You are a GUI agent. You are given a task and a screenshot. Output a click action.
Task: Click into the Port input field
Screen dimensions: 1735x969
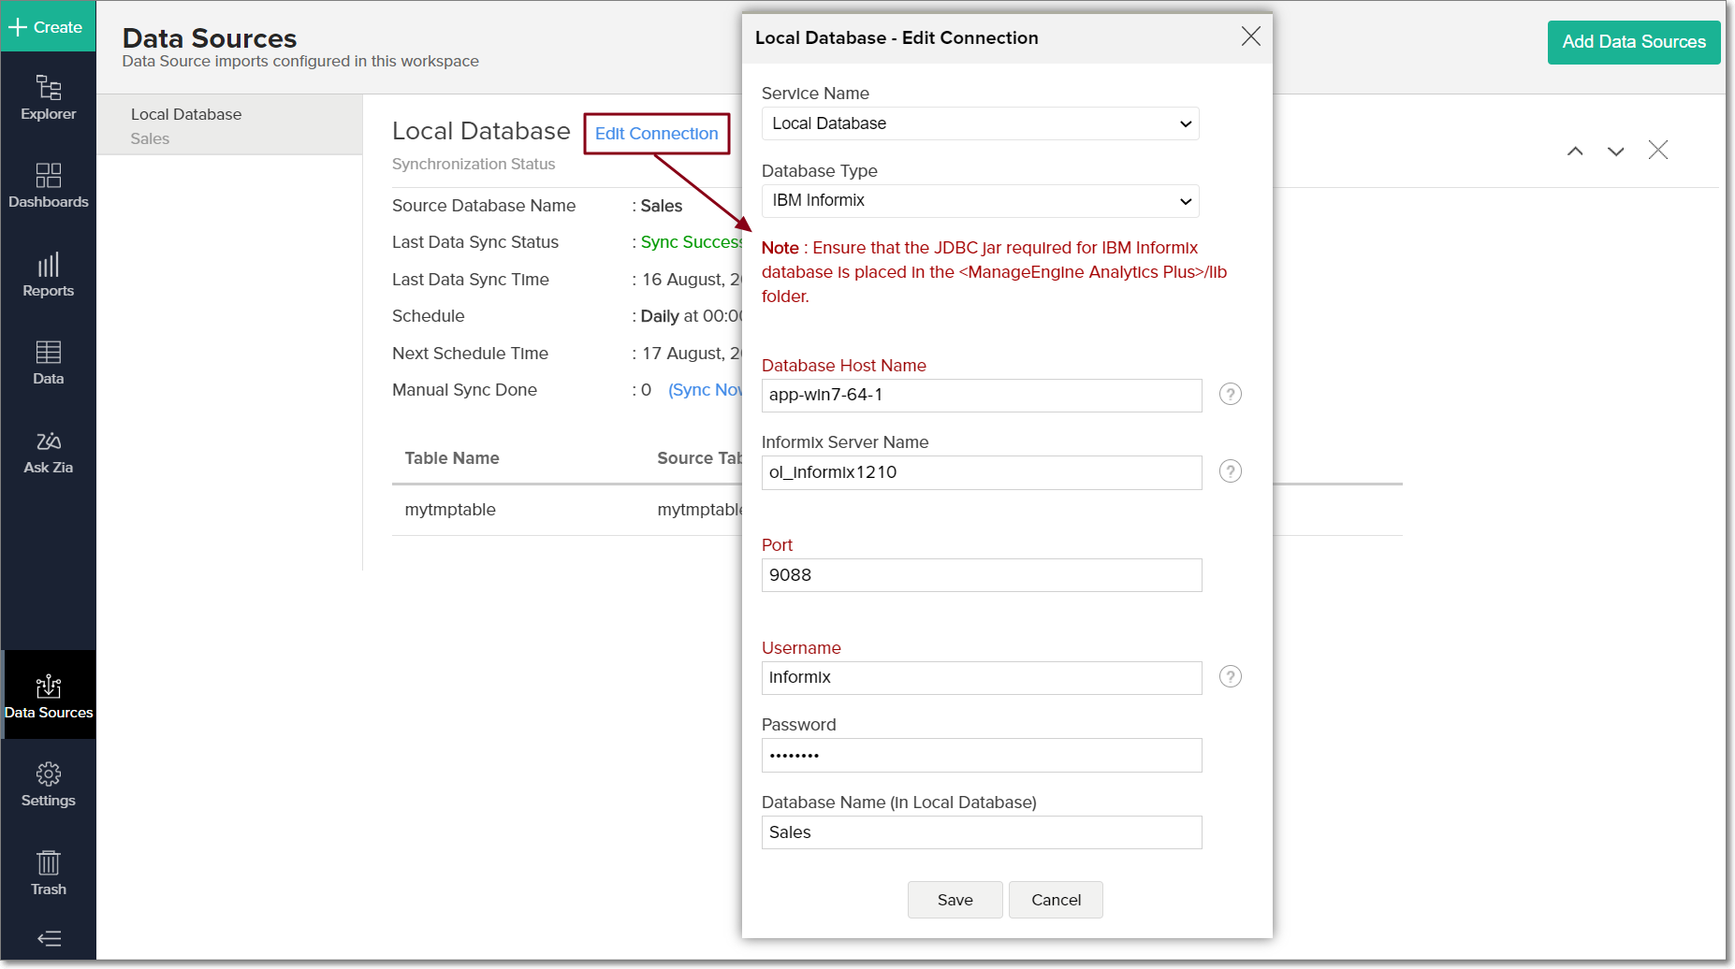(981, 575)
